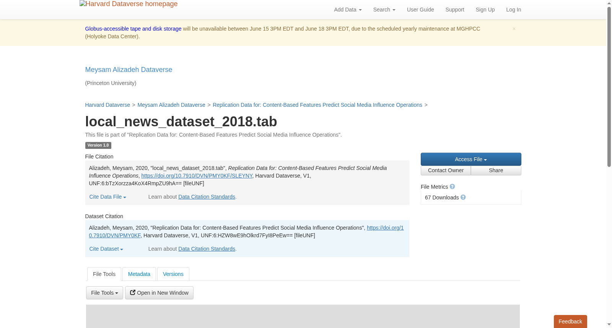Click the page's vertical scrollbar thumb
The height and width of the screenshot is (328, 612).
point(609,86)
